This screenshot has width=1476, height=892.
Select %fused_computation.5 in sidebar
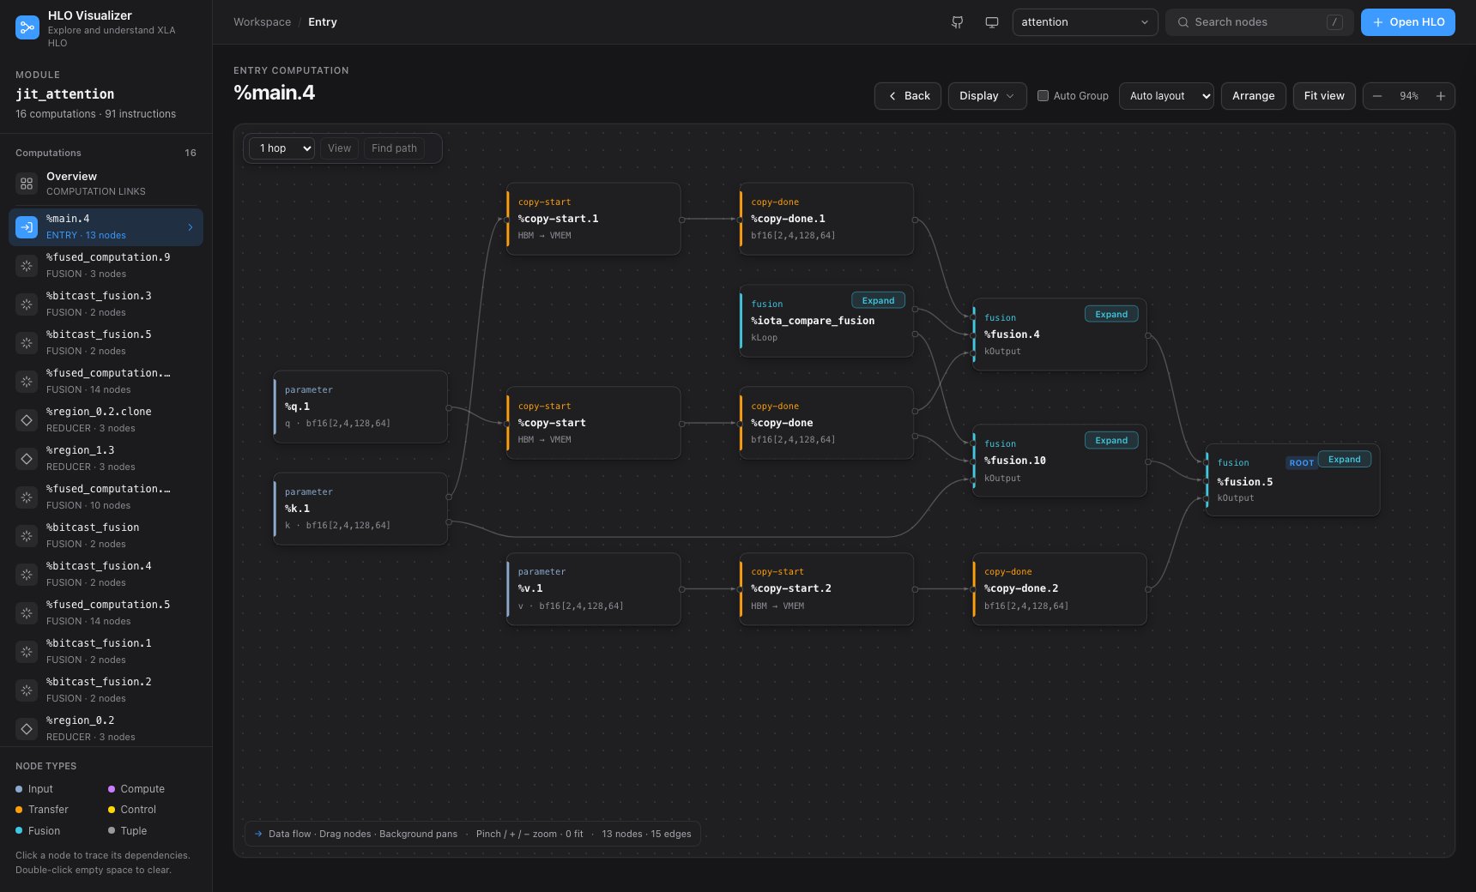(x=106, y=613)
